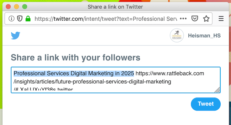
Task: Bookmark this page with the star icon
Action: click(206, 19)
